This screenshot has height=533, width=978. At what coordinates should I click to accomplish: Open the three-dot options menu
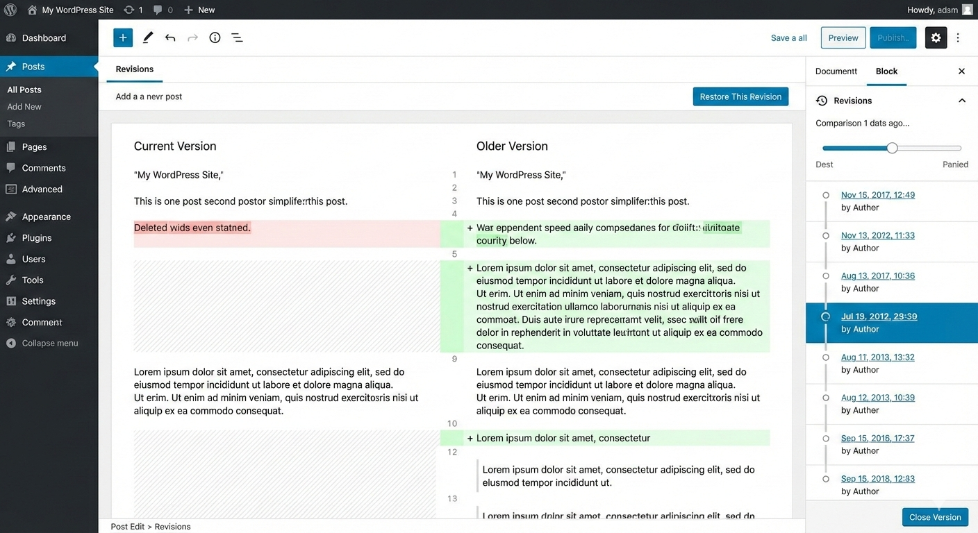[959, 37]
